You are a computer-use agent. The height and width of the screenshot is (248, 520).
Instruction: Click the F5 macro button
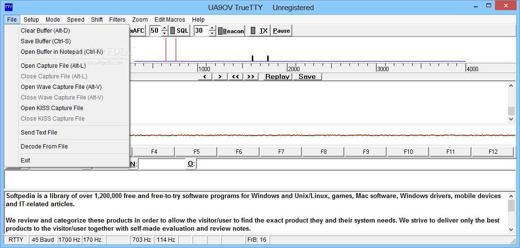tap(196, 152)
